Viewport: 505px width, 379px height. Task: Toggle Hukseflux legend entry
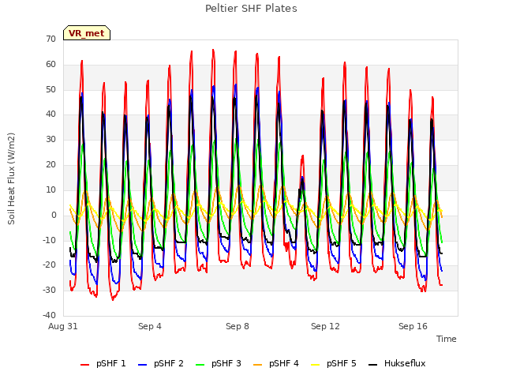(397, 363)
